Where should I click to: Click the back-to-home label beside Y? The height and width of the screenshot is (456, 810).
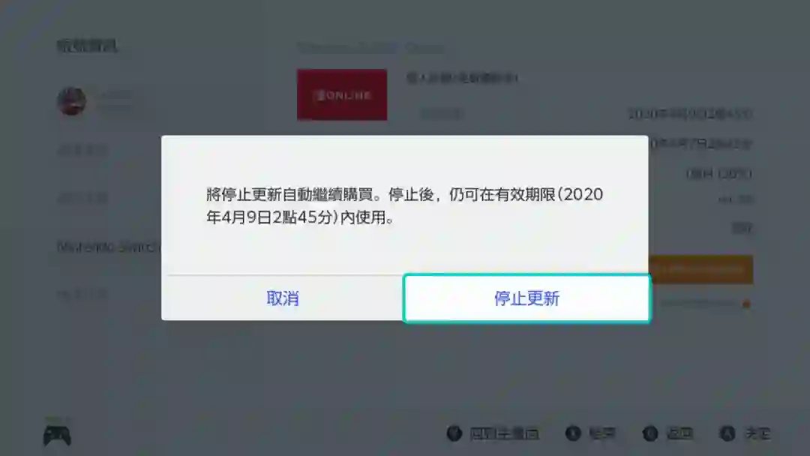504,433
